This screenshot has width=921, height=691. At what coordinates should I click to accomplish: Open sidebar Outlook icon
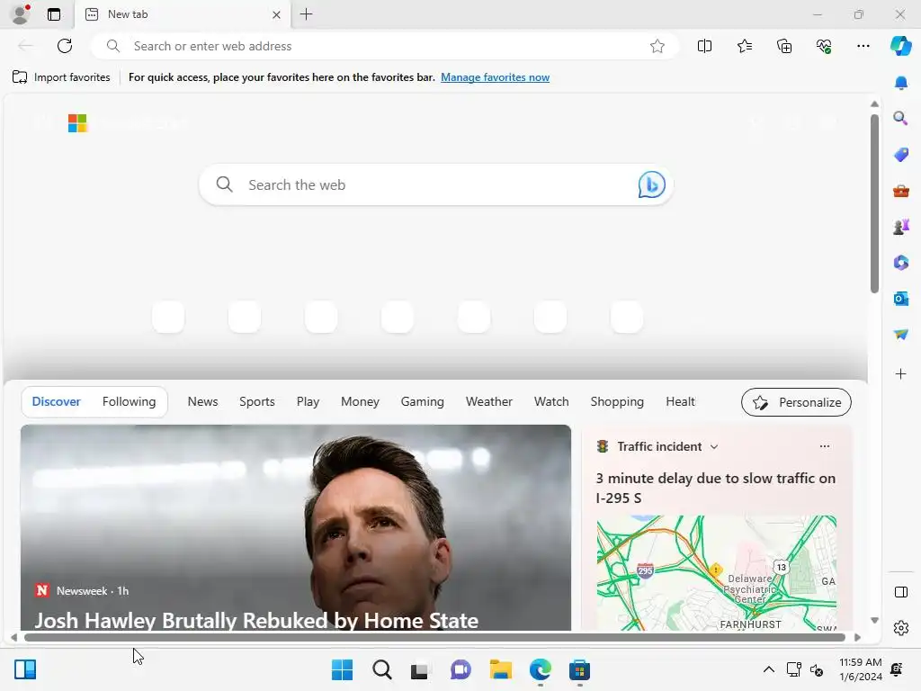click(900, 299)
